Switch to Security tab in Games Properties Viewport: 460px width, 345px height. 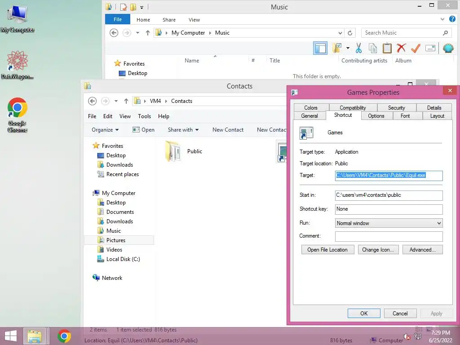396,108
